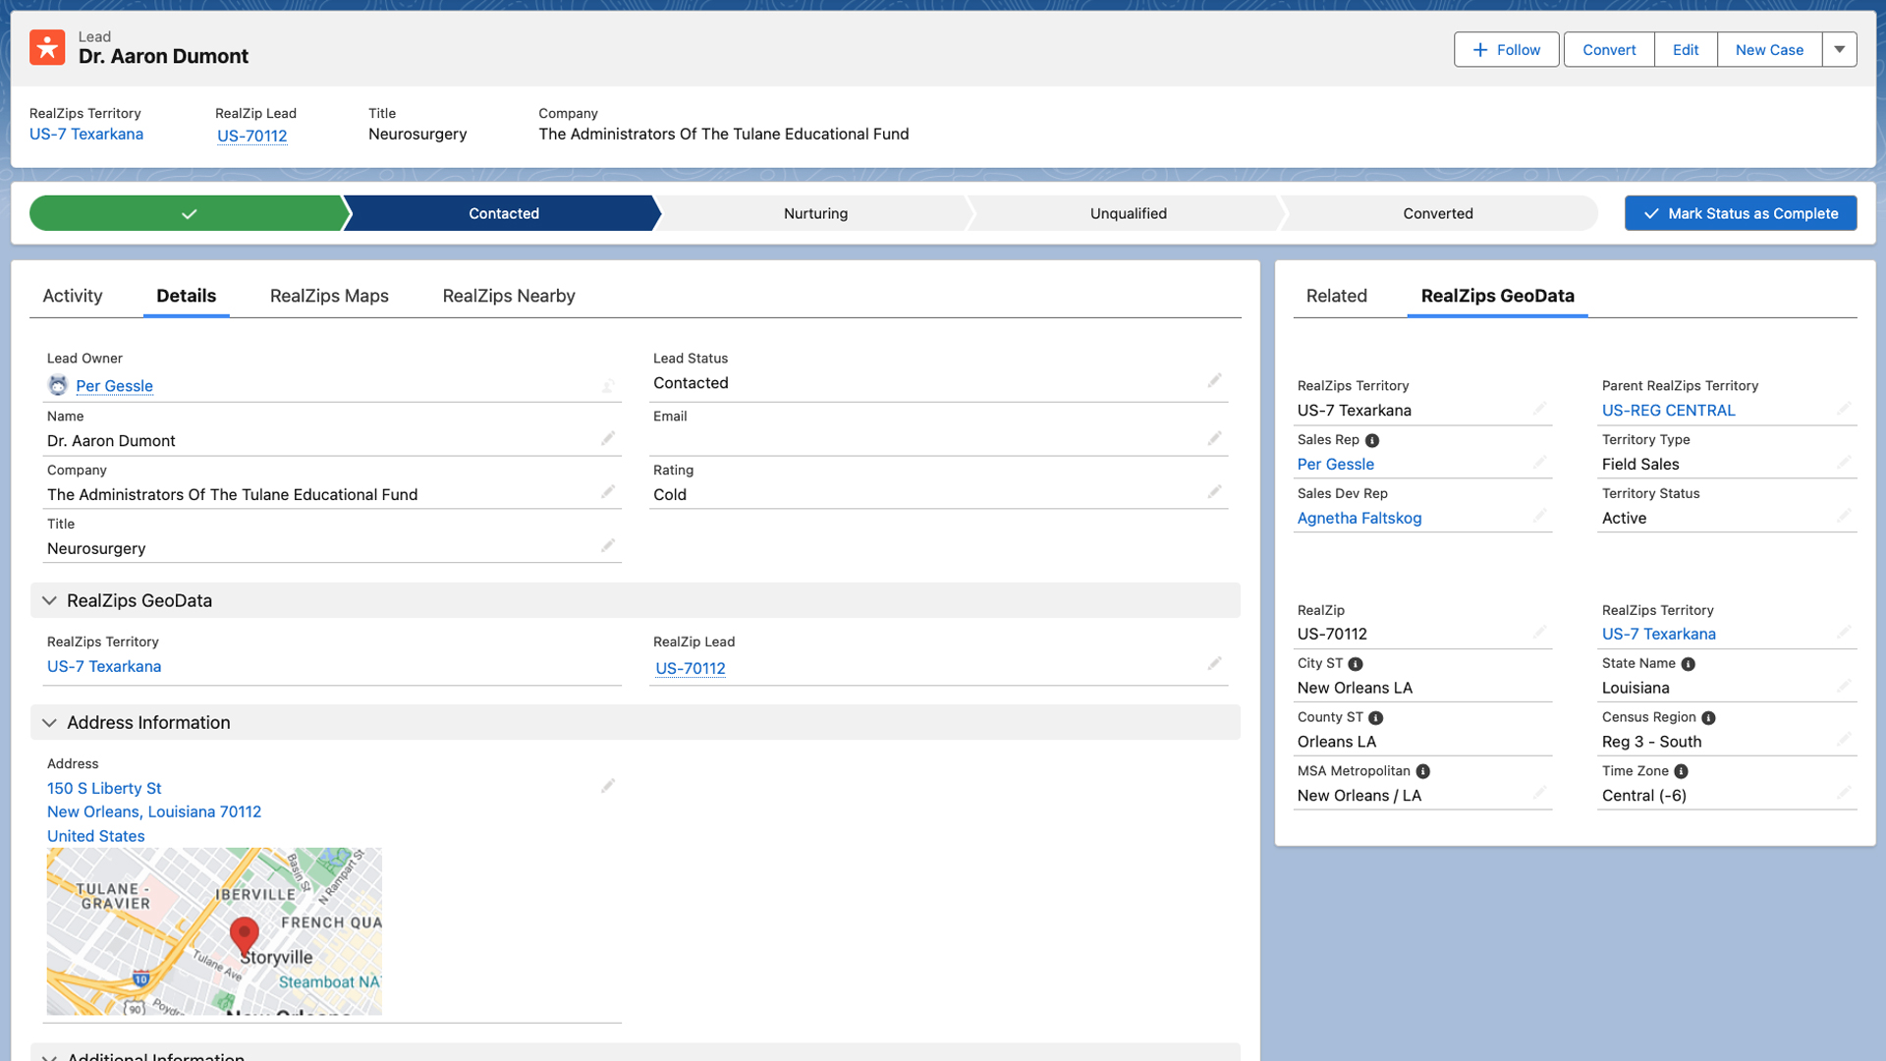Edit RealZip US-70112 pencil in GeoData panel
The image size is (1886, 1061).
point(1539,632)
